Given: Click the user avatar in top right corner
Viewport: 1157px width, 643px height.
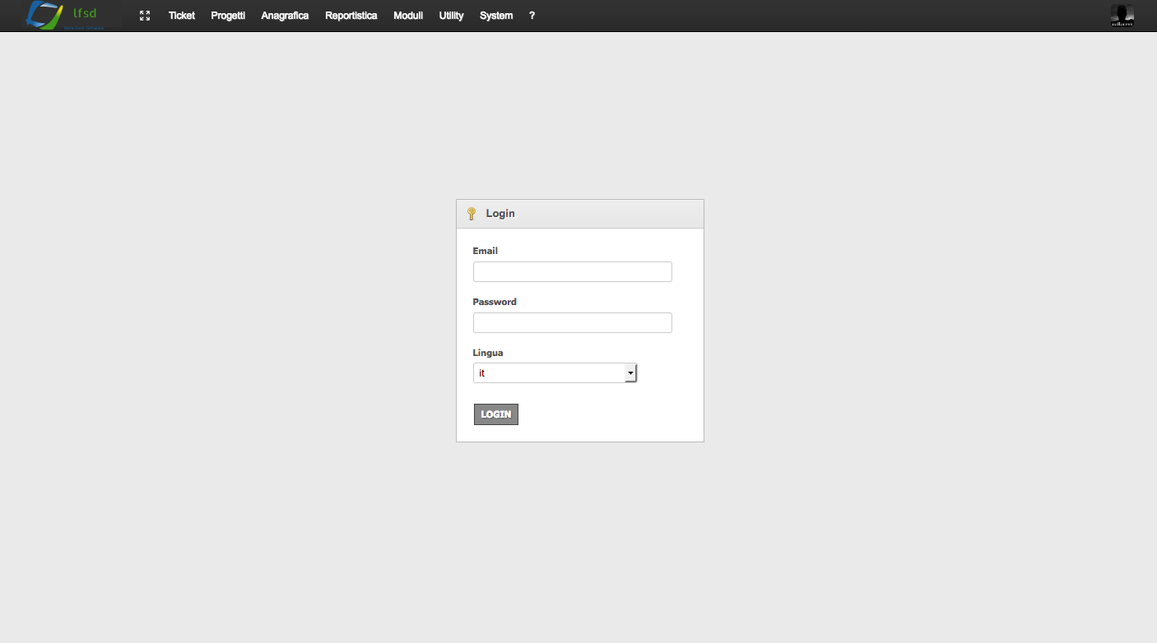Looking at the screenshot, I should (1121, 15).
